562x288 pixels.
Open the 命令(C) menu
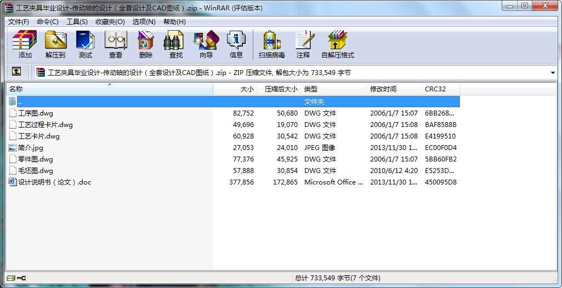coord(47,22)
